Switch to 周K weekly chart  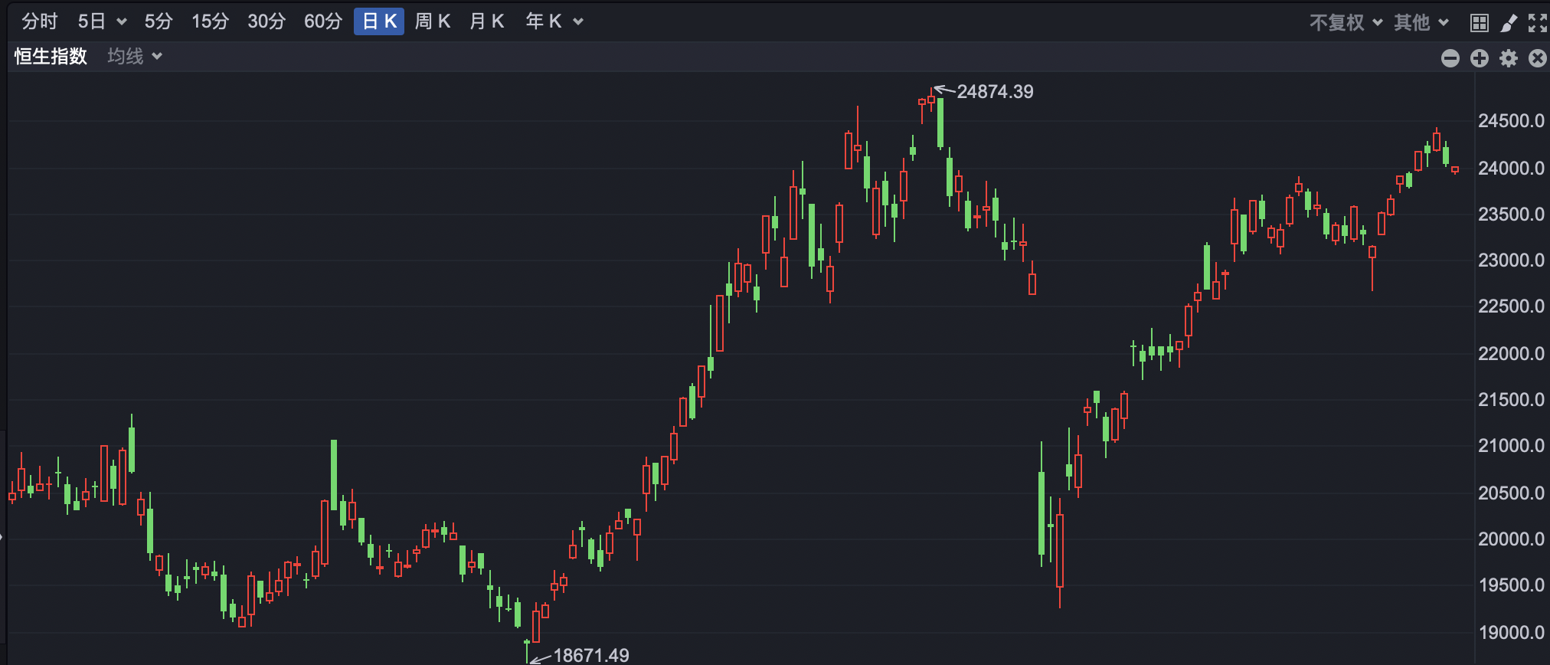432,21
